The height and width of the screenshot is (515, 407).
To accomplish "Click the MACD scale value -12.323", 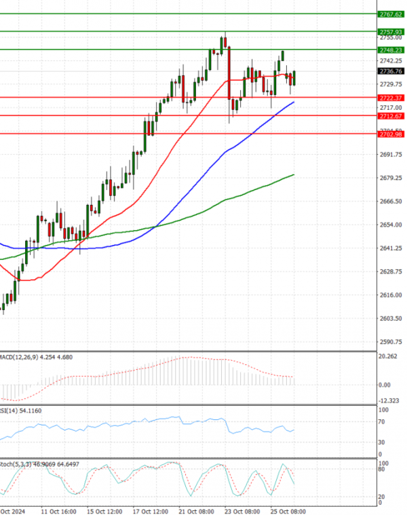I will point(389,400).
